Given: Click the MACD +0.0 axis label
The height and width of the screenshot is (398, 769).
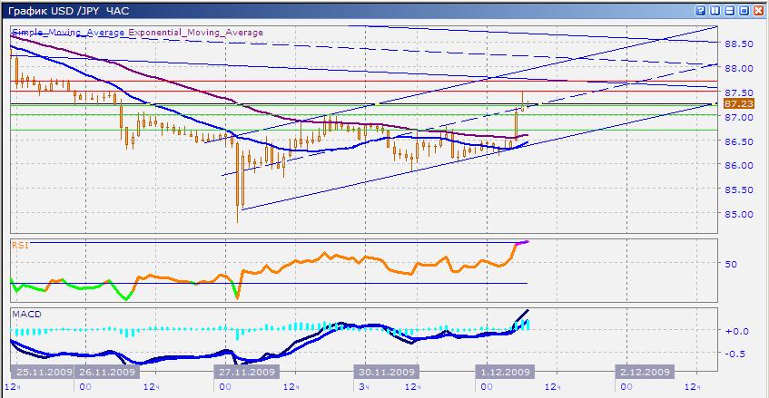Looking at the screenshot, I should click(735, 331).
